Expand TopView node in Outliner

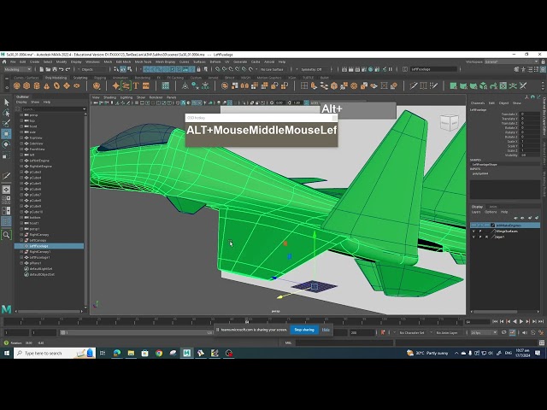[21, 138]
